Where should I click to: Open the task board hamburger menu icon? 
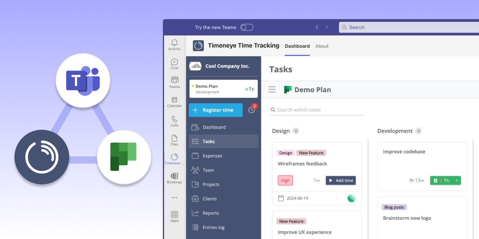click(x=272, y=89)
